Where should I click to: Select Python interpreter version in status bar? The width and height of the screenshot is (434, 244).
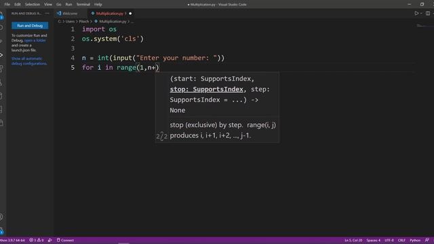(x=12, y=240)
